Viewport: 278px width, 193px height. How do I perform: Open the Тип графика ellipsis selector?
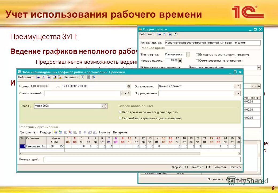click(x=188, y=54)
